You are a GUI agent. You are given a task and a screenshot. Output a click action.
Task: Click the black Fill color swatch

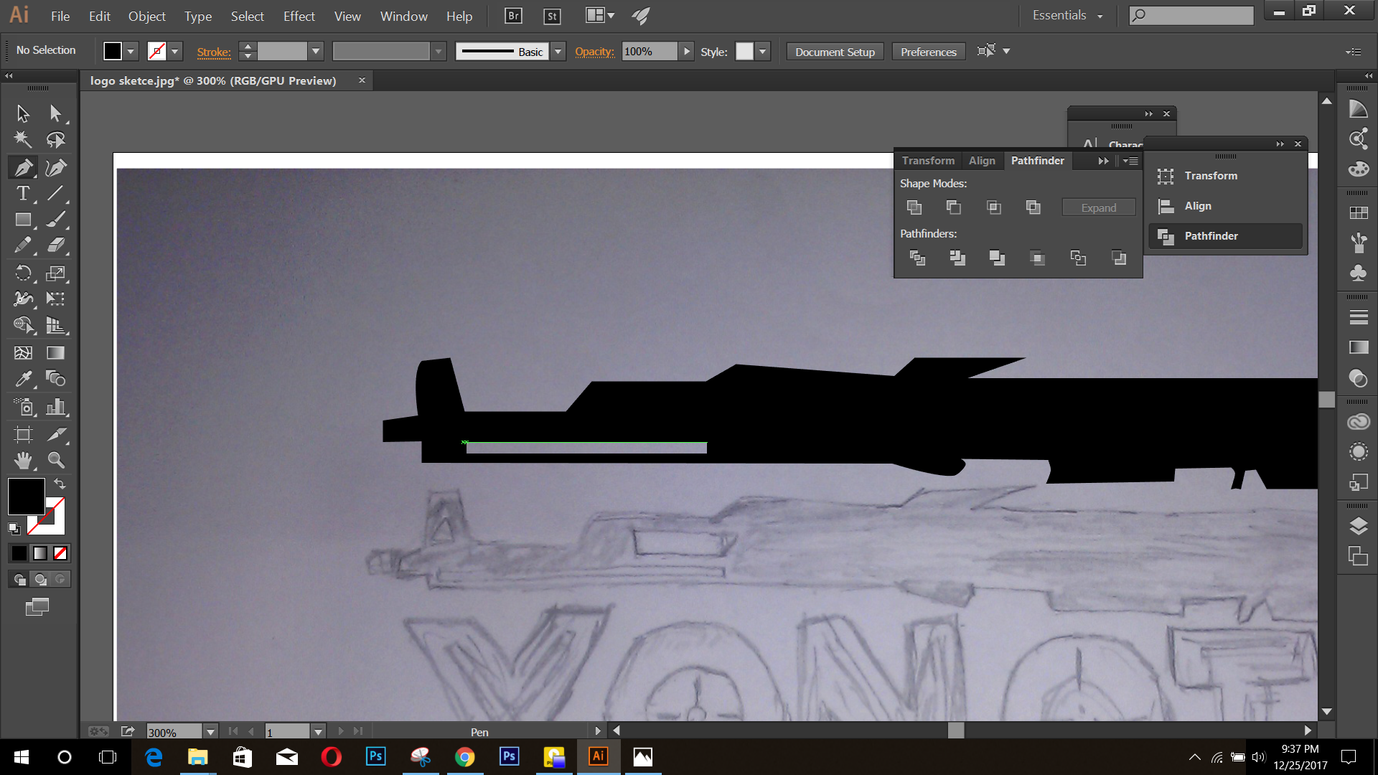click(x=26, y=496)
